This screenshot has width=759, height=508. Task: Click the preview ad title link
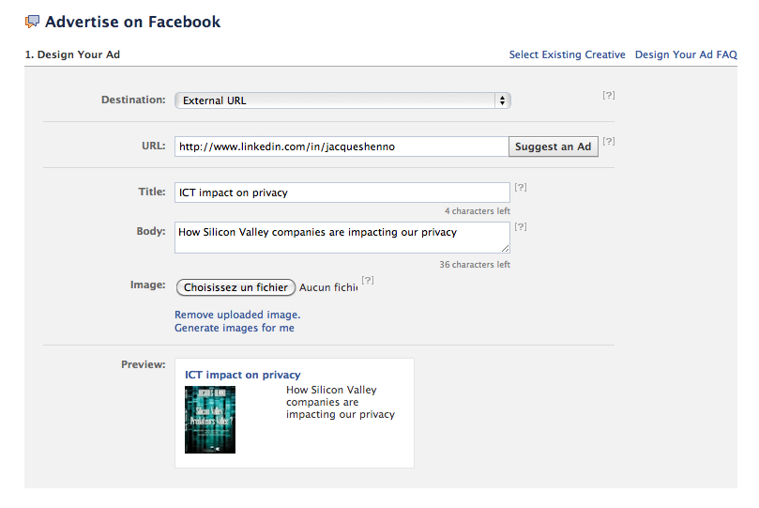point(242,375)
